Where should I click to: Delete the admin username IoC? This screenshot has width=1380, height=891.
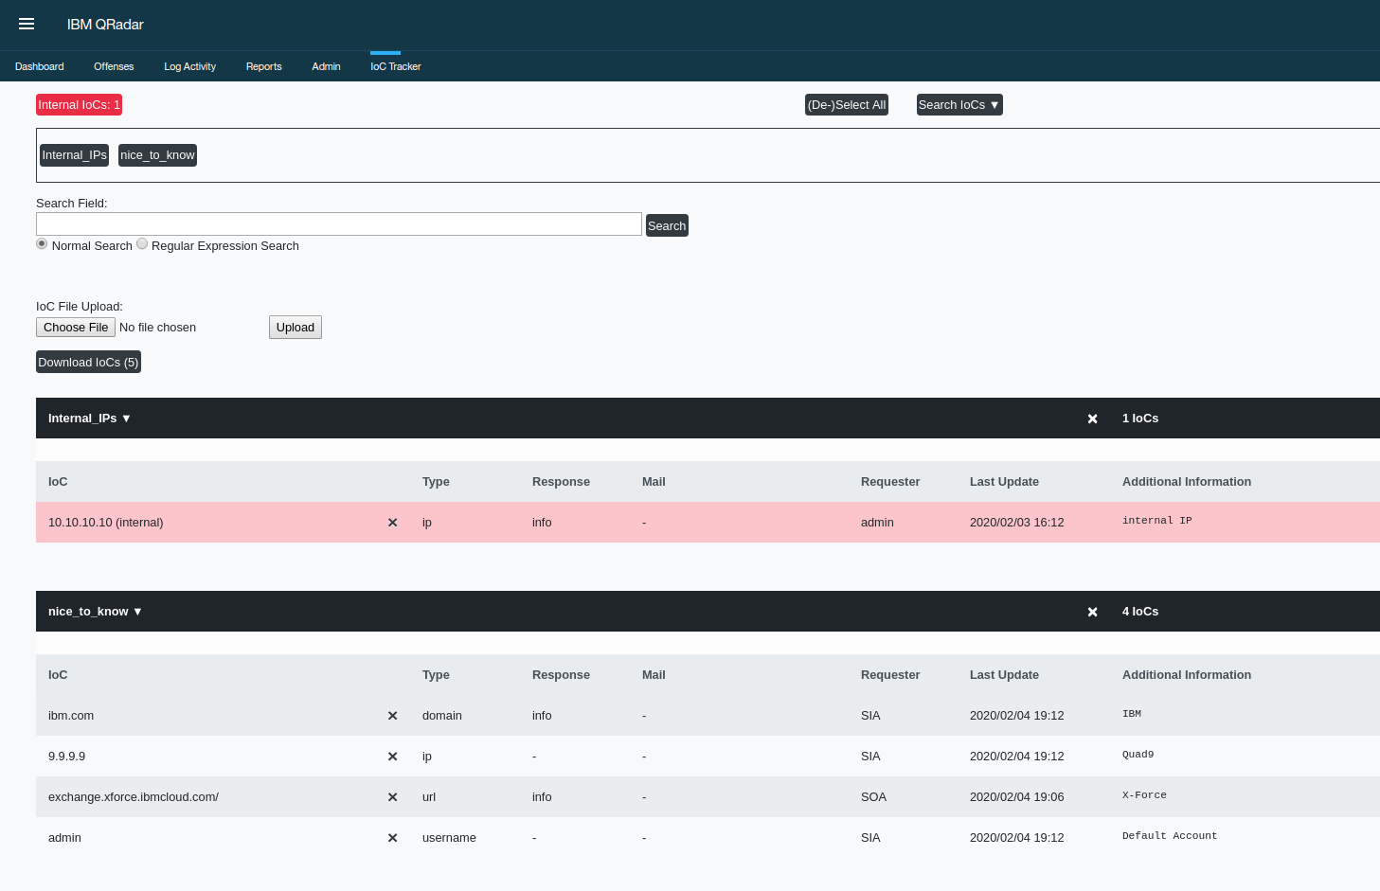click(392, 837)
